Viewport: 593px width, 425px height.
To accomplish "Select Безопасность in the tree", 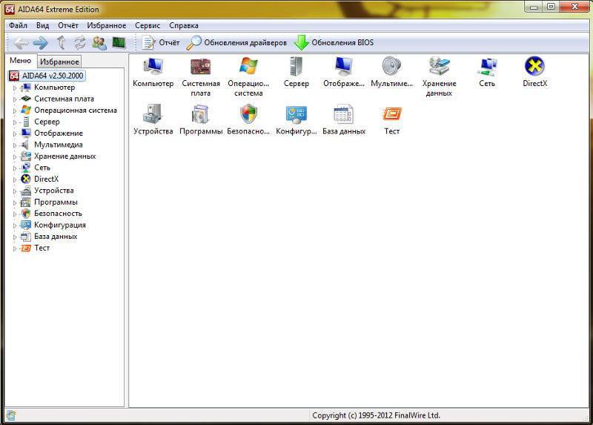I will (58, 214).
